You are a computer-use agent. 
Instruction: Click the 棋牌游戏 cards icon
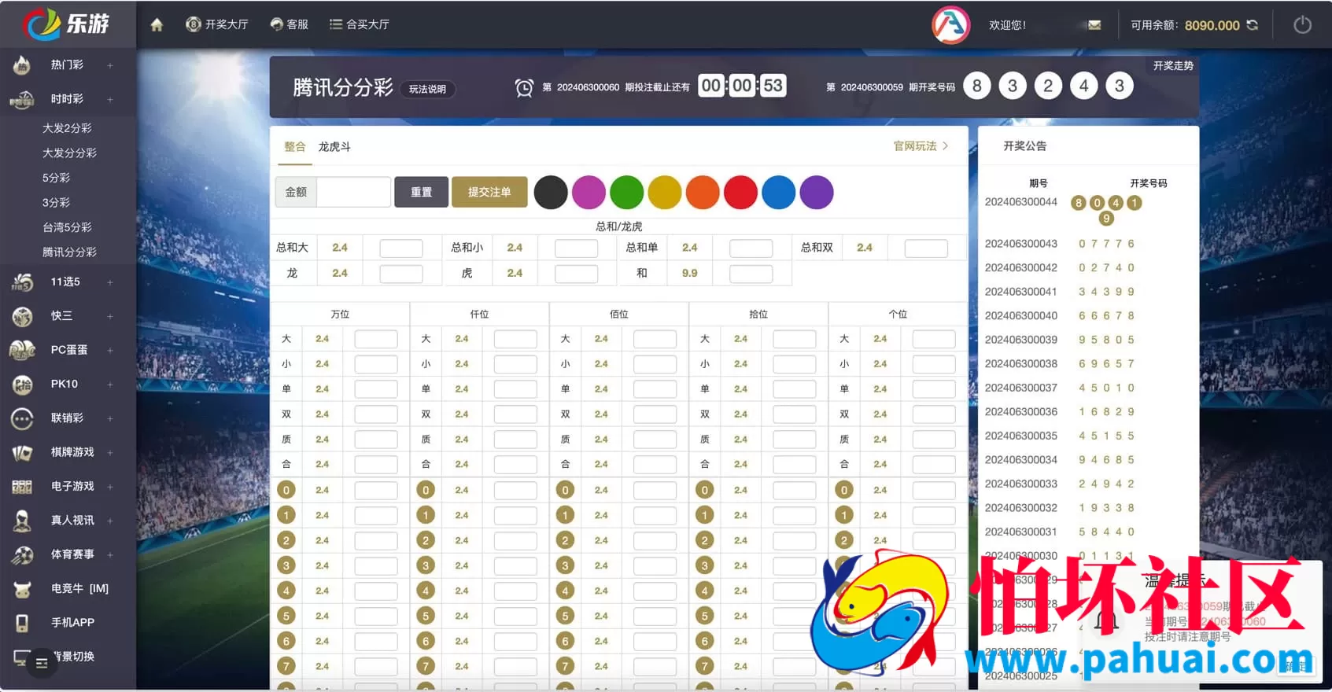22,453
